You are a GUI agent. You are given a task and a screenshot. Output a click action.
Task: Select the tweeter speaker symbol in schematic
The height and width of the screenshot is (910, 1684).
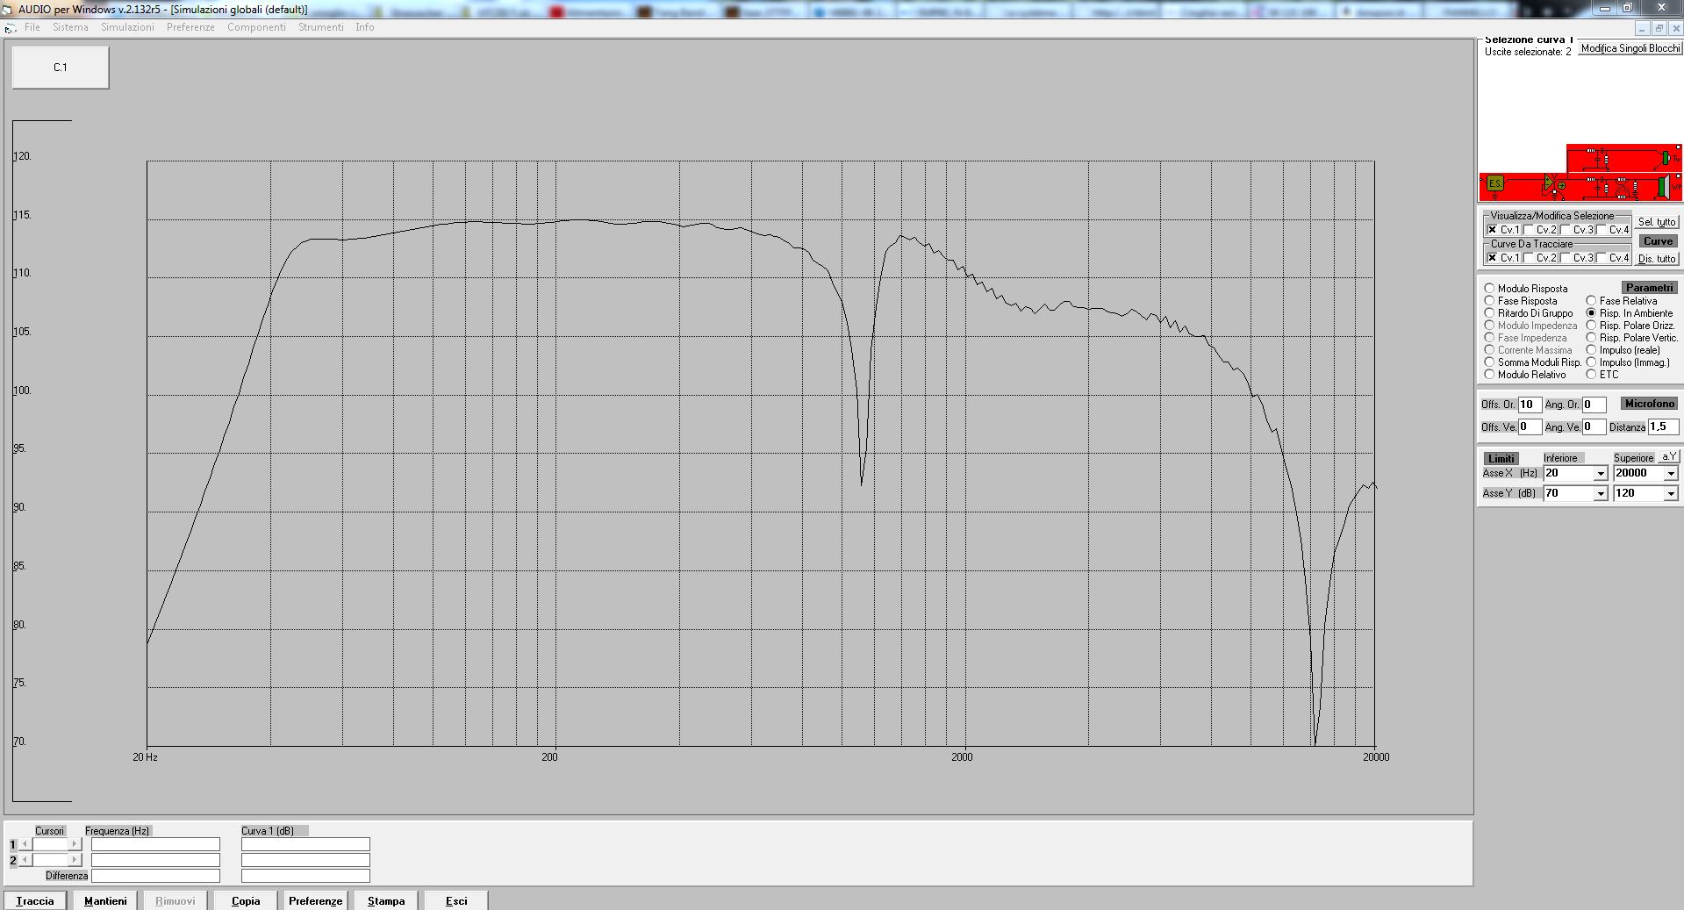[x=1666, y=158]
